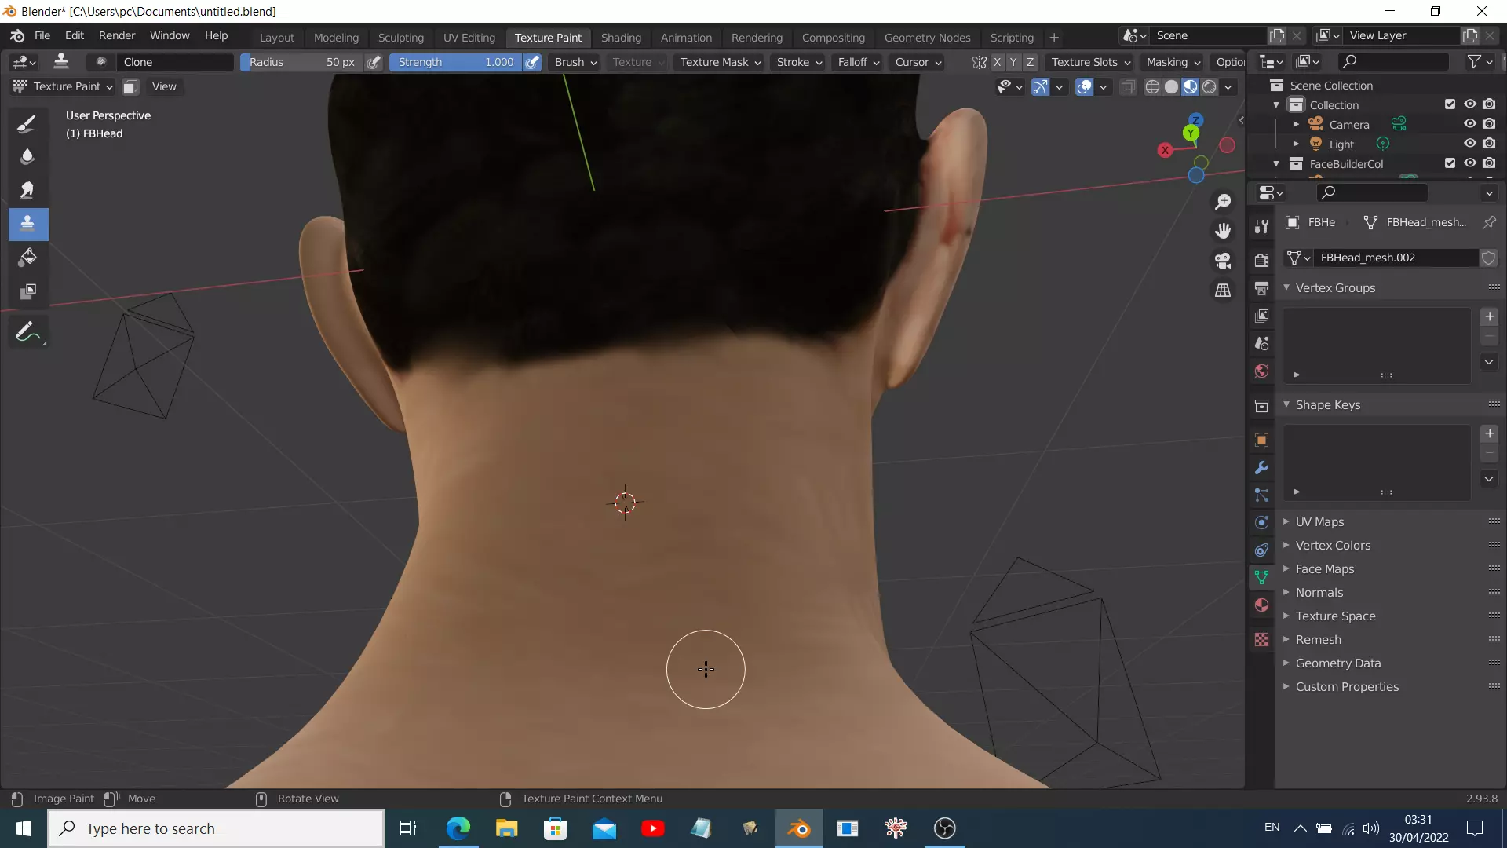Select the Fill bucket tool
This screenshot has width=1507, height=848.
coord(27,258)
